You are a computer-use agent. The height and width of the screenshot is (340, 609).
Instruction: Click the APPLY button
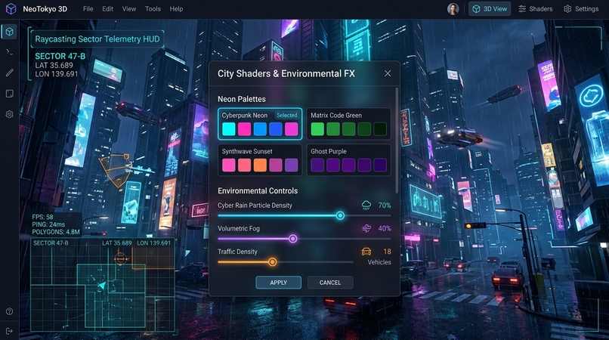279,283
